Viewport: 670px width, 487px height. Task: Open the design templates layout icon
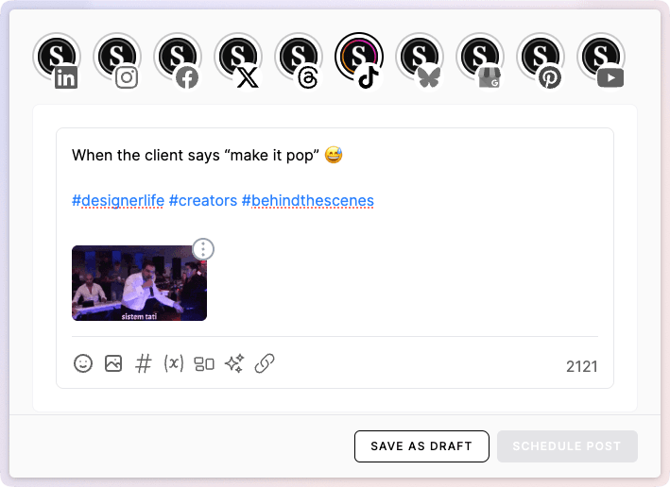(x=204, y=364)
